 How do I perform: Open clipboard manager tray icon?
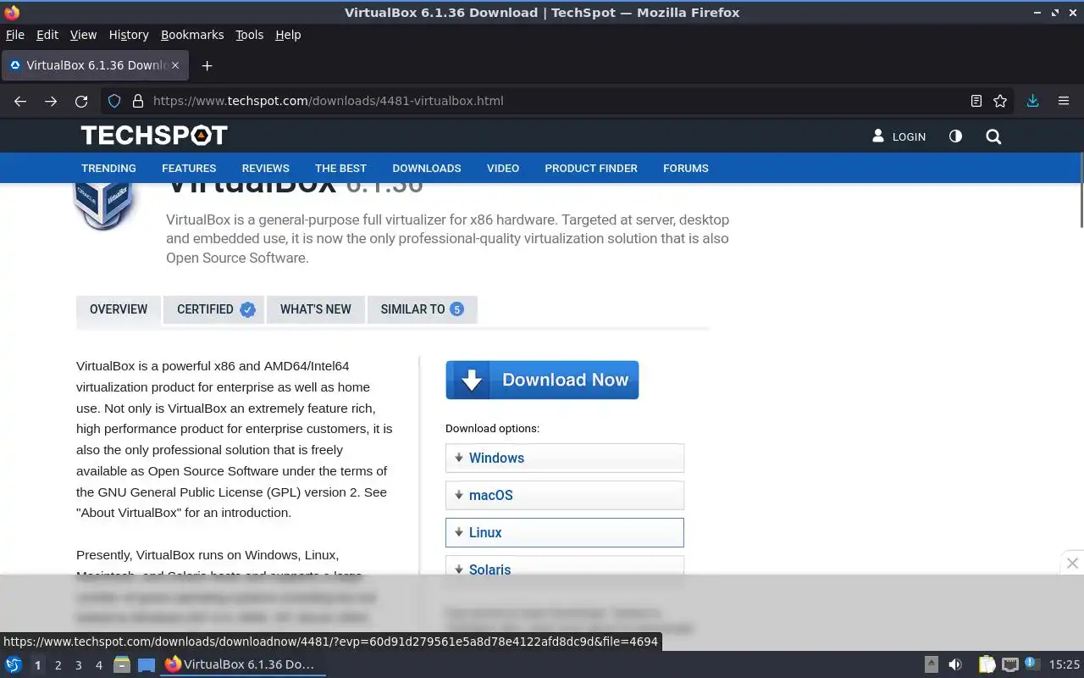coord(987,664)
